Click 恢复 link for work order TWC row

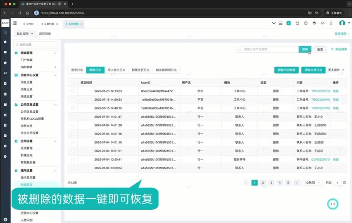click(335, 91)
